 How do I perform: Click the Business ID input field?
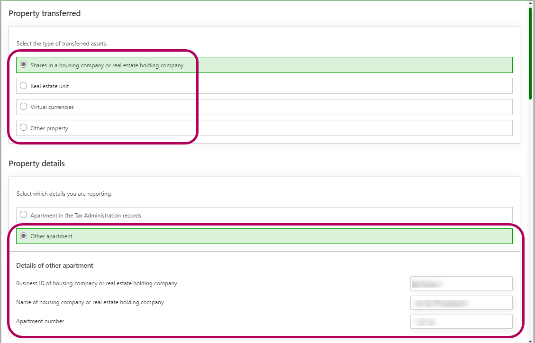tap(461, 283)
